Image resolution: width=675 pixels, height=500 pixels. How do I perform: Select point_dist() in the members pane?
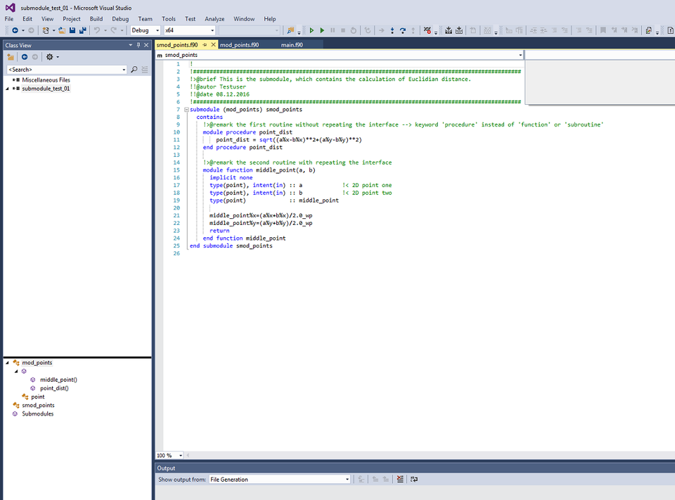click(x=54, y=389)
